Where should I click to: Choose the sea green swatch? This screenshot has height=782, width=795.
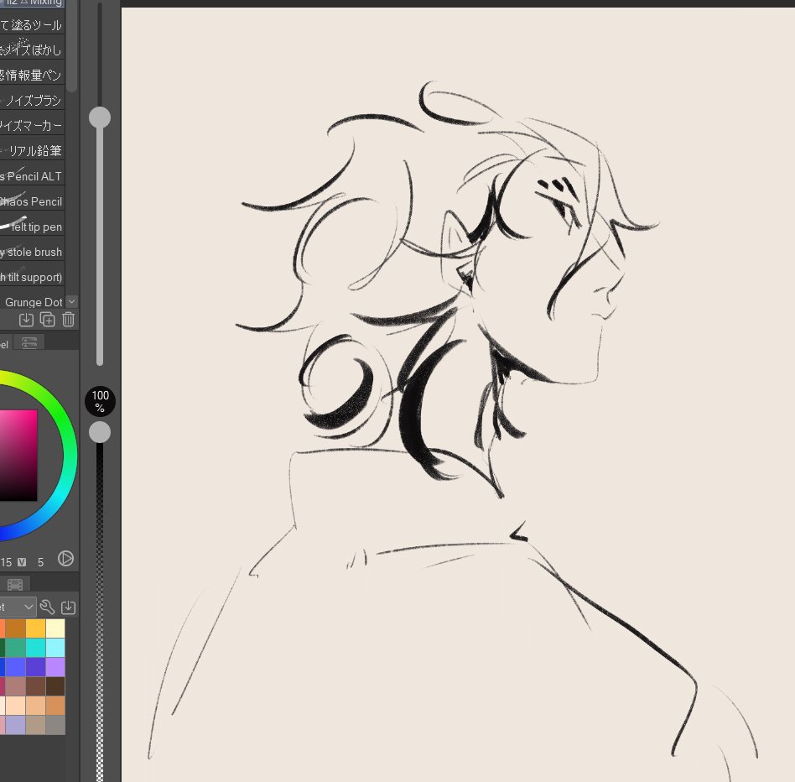16,648
